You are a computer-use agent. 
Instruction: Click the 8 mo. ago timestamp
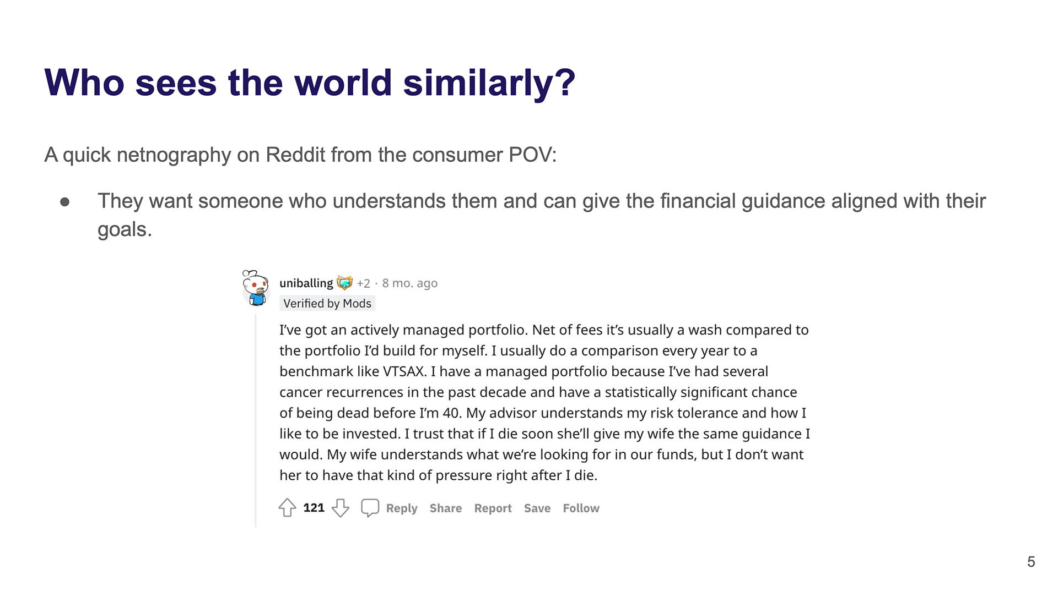pos(410,283)
